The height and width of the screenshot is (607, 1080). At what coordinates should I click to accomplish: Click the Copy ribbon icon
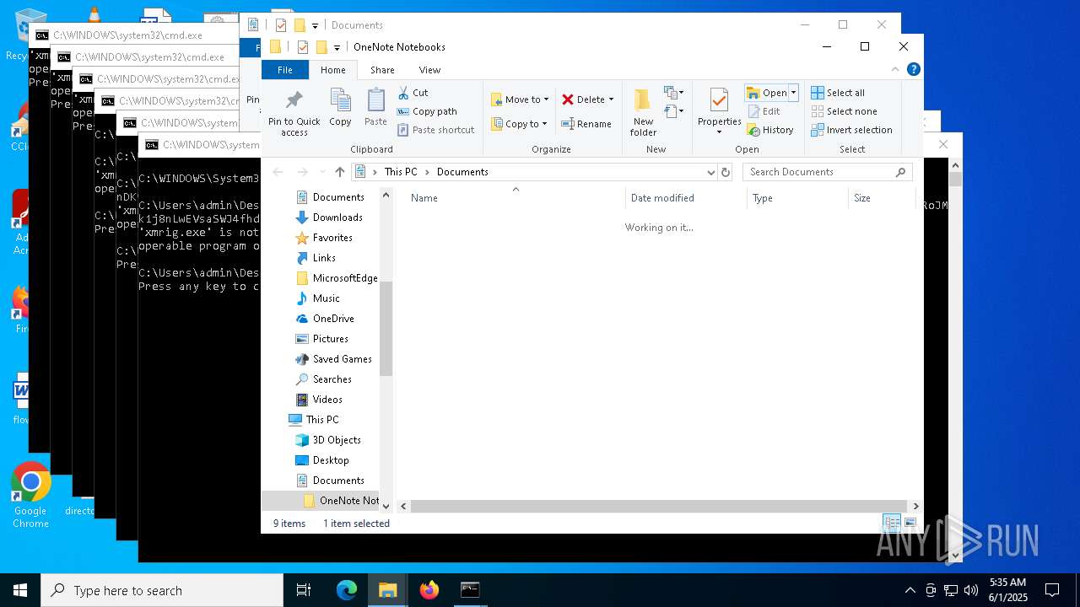(340, 108)
